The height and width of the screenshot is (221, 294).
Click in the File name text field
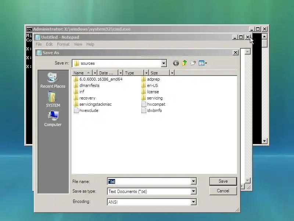pos(149,181)
